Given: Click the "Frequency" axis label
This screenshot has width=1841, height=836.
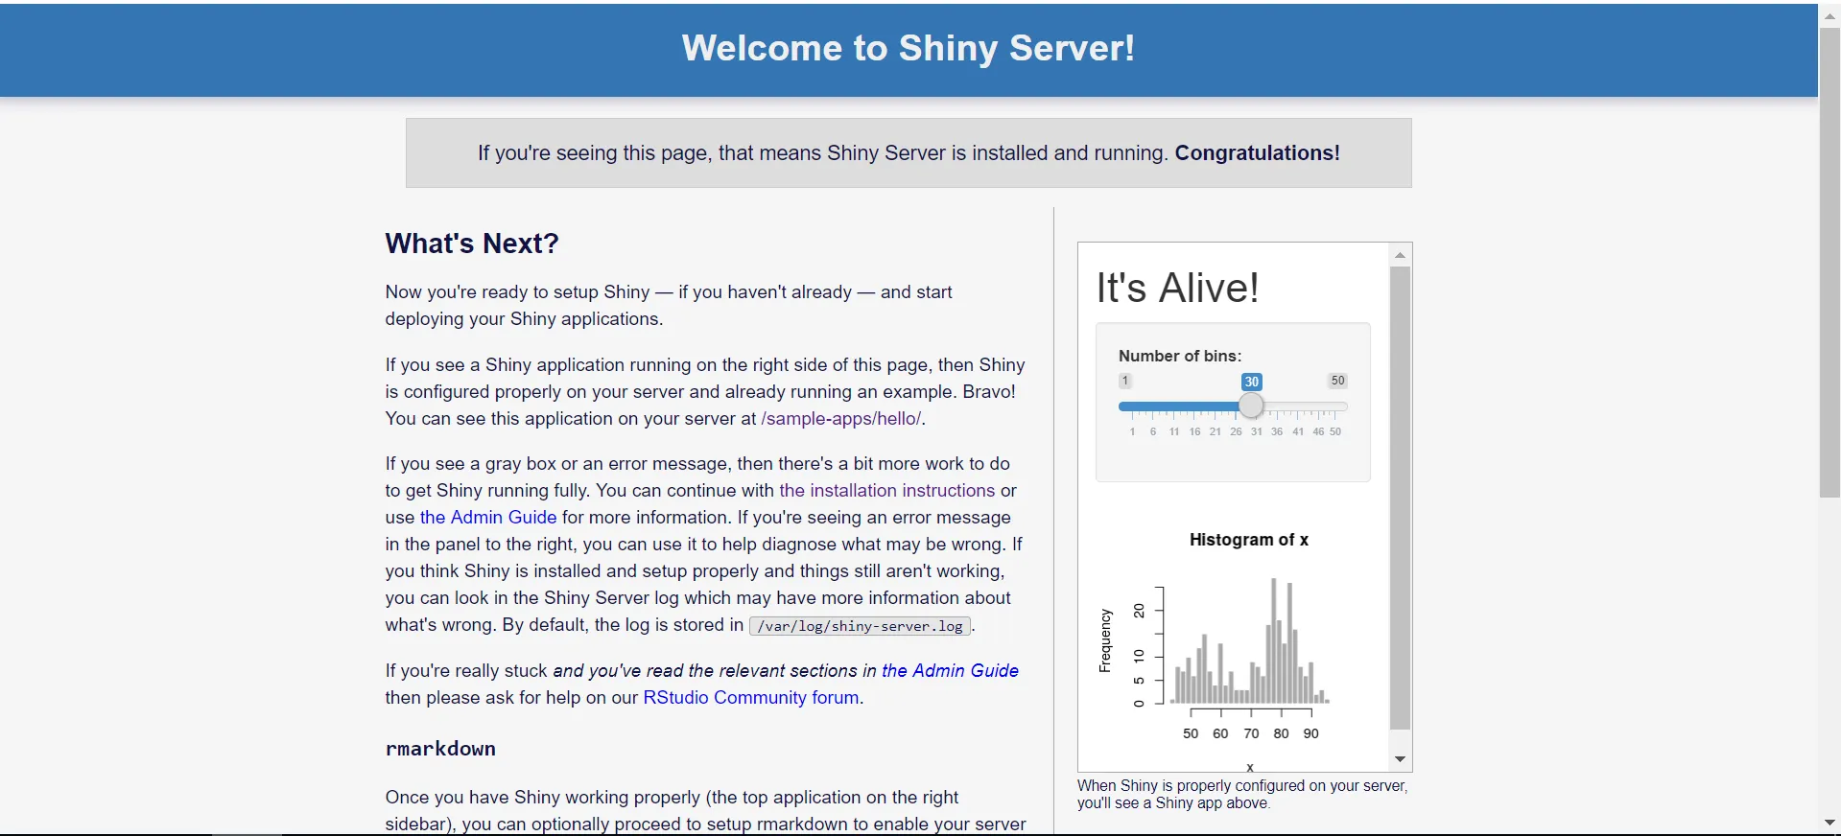Looking at the screenshot, I should 1105,640.
